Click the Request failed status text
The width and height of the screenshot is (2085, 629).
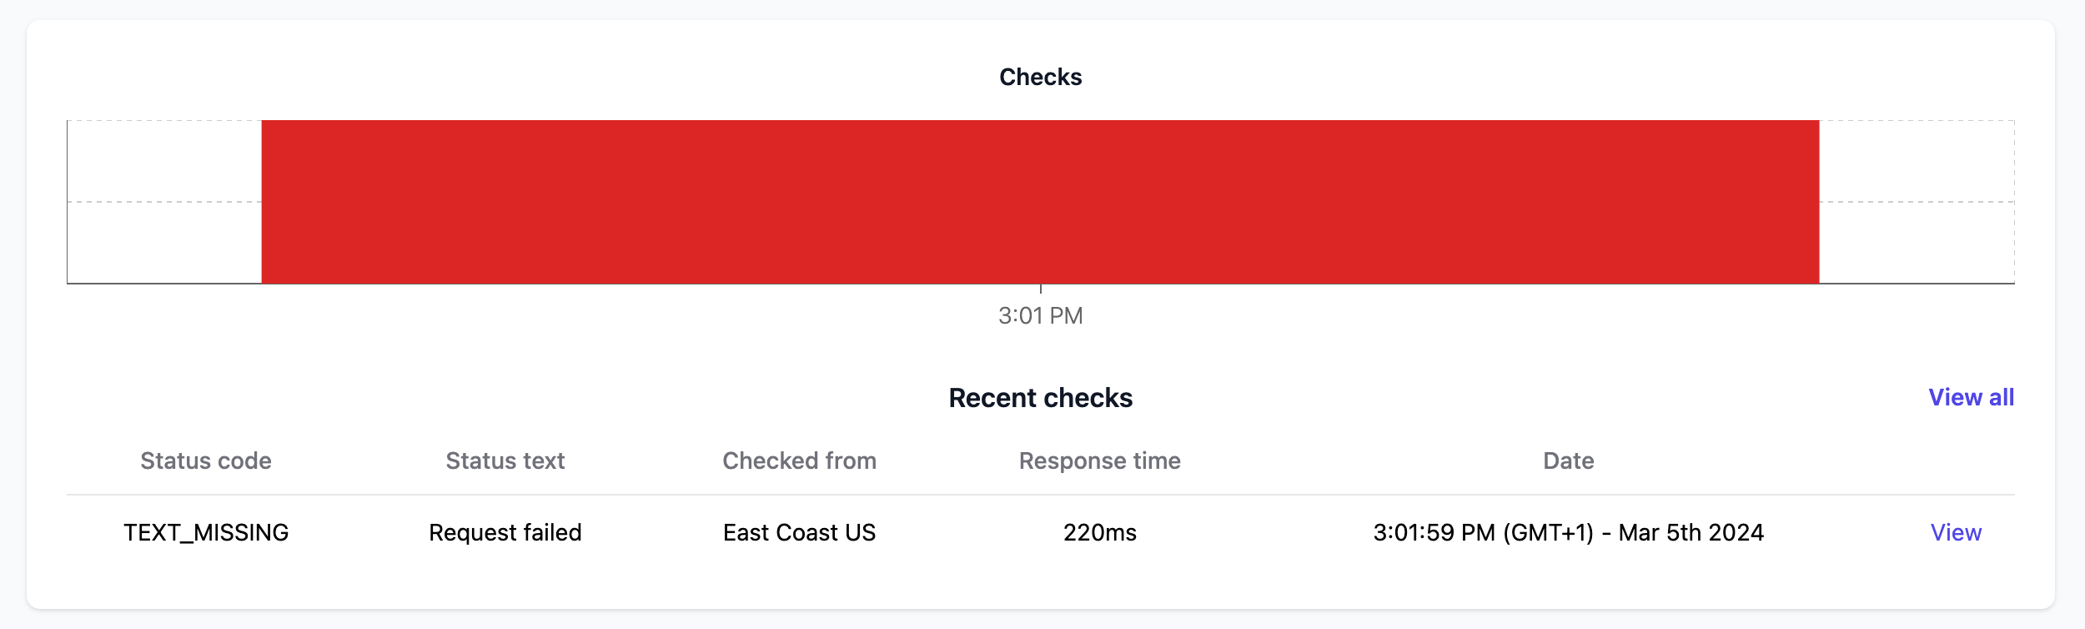tap(505, 532)
